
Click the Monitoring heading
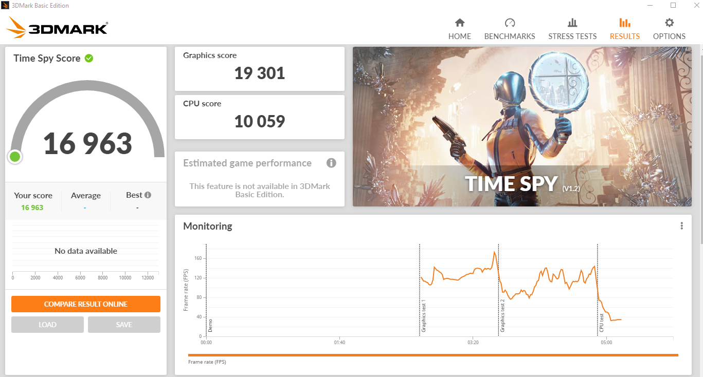tap(208, 226)
